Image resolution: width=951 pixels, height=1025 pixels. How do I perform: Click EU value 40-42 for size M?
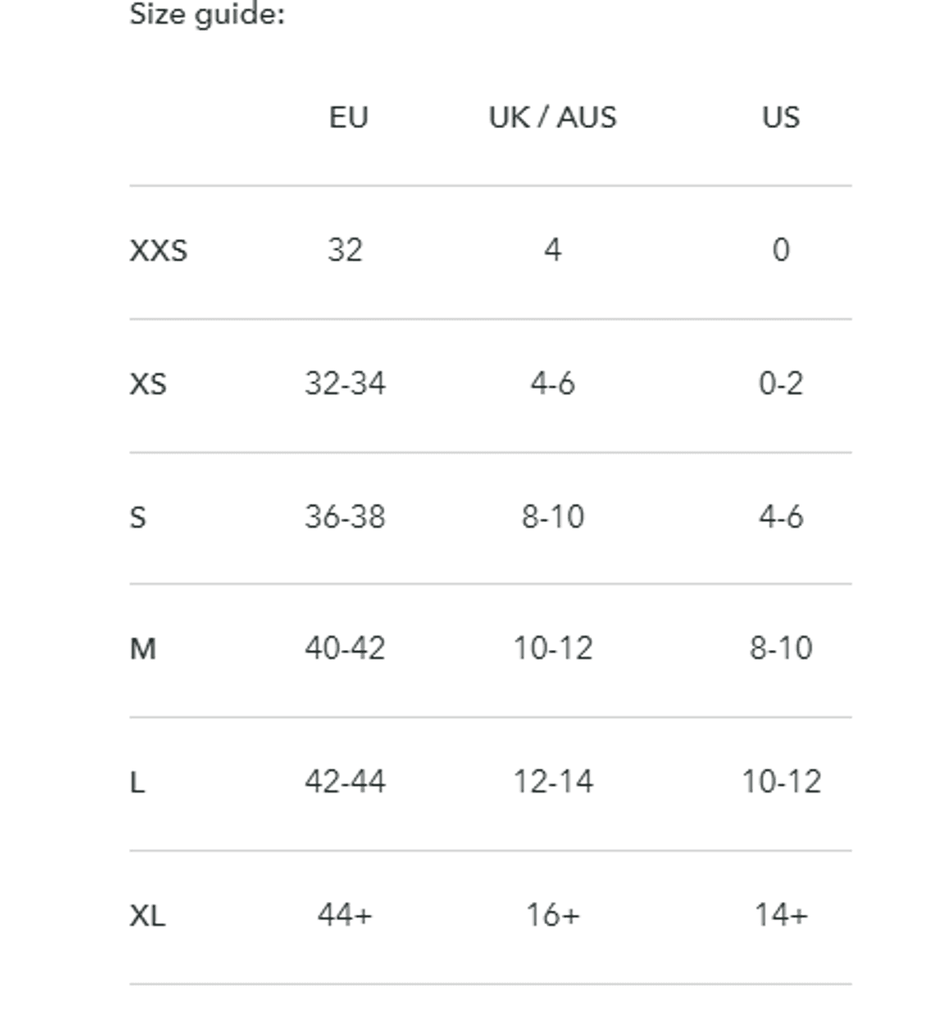[x=345, y=648]
